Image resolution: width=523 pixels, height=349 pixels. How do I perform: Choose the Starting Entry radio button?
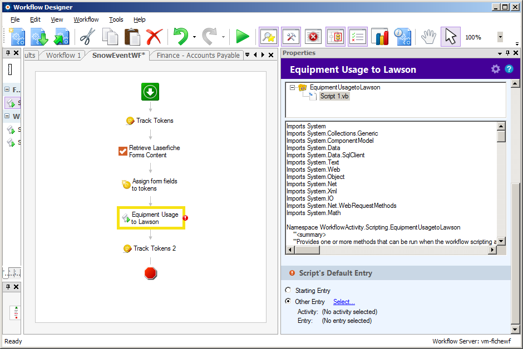pyautogui.click(x=288, y=290)
